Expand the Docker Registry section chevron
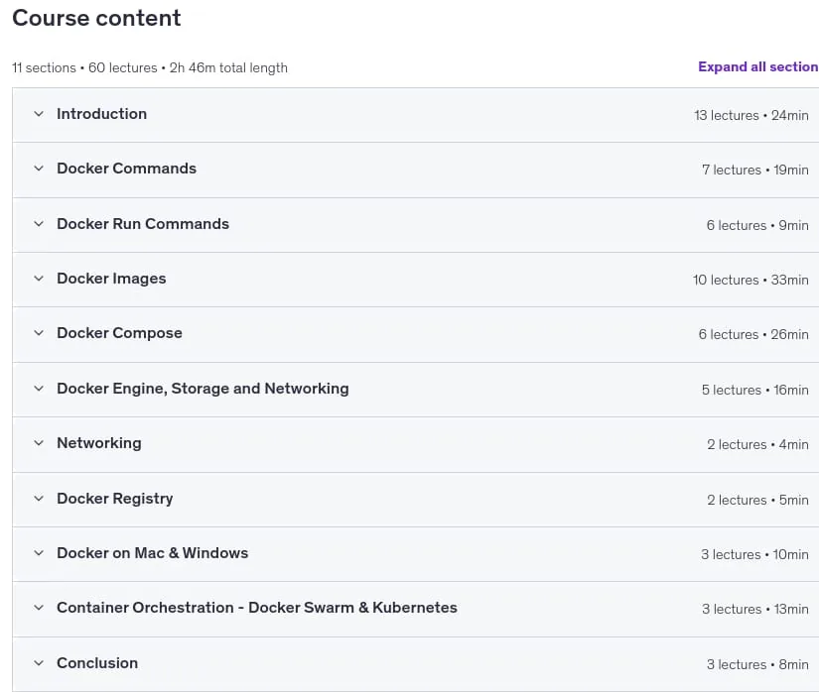The height and width of the screenshot is (692, 819). click(x=39, y=499)
